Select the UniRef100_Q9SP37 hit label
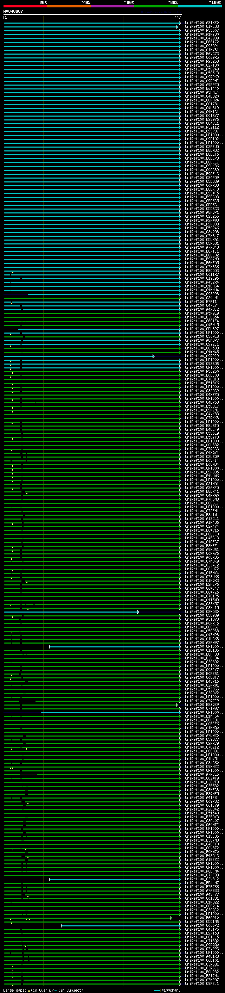 tap(201, 131)
